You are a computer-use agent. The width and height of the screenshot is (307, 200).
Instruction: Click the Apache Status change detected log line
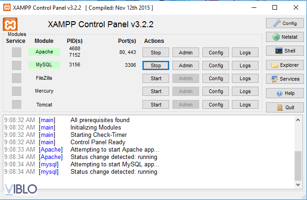coord(114,157)
